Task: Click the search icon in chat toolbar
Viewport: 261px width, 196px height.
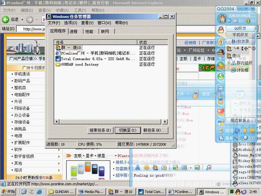Action: pos(208,168)
